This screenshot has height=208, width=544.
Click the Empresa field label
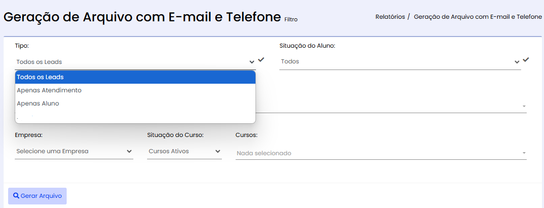pos(29,135)
